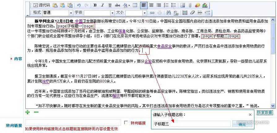Close the subtitle name dialog
Screen dimensions: 277x133
[x=250, y=115]
